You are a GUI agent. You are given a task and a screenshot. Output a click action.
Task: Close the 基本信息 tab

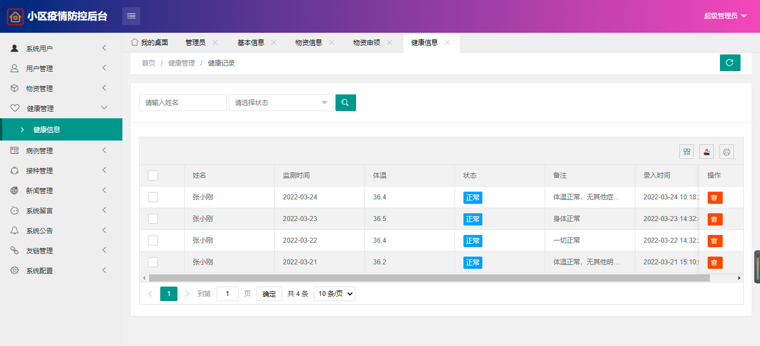click(x=274, y=43)
